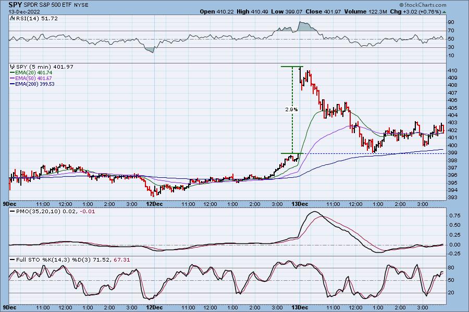
Task: Click the 405 price axis label
Action: click(x=452, y=108)
